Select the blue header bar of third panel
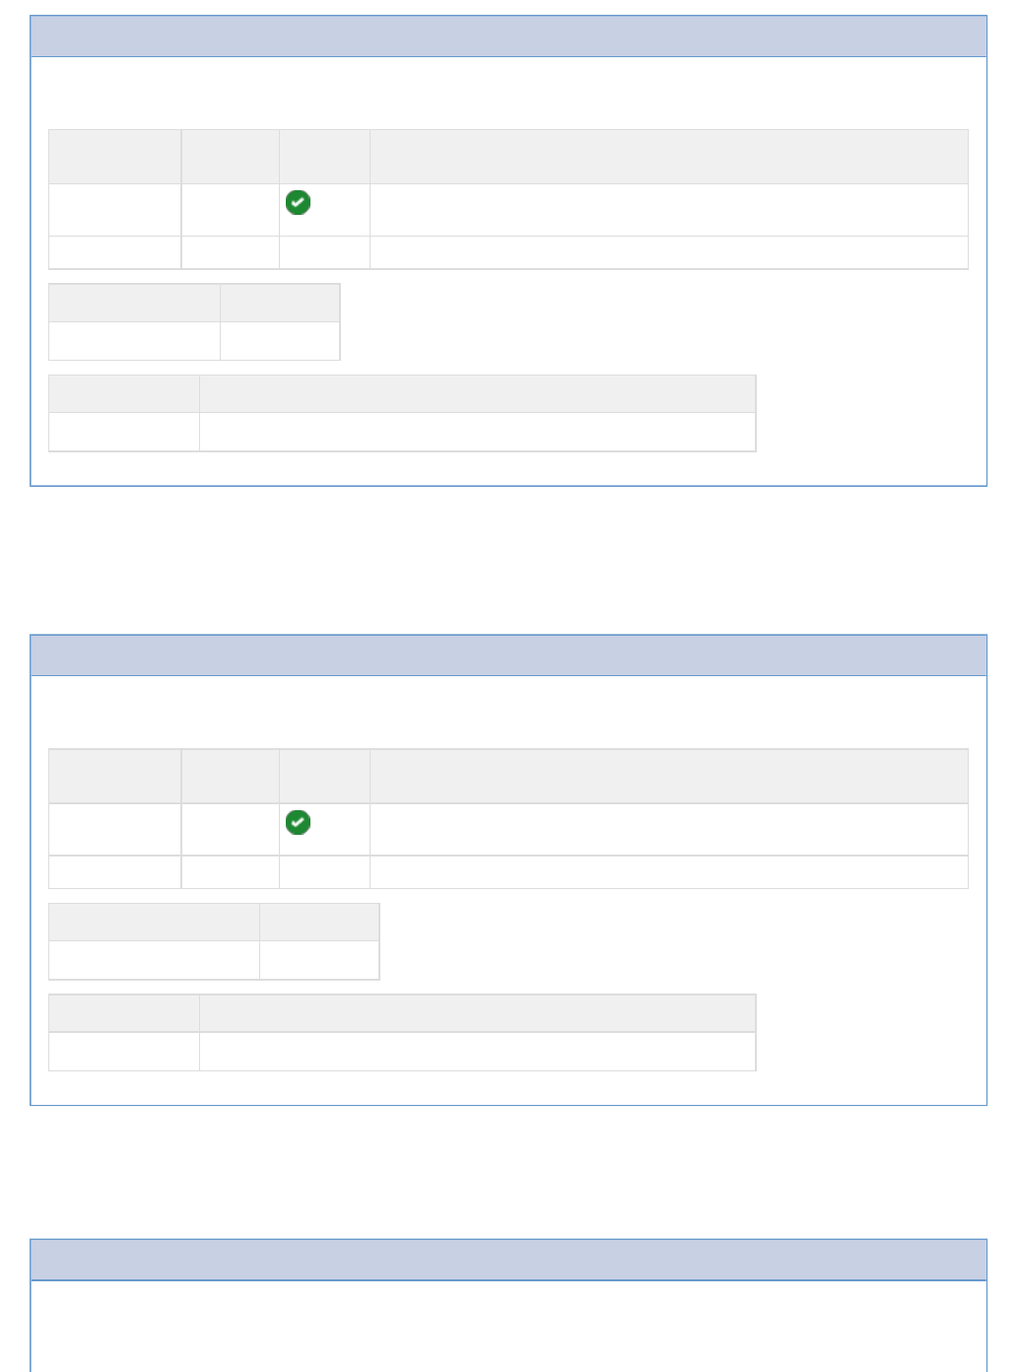Screen dimensions: 1018x1372 [509, 1260]
